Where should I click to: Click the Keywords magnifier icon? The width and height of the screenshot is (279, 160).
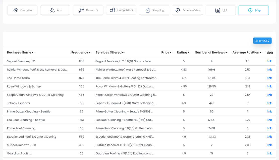click(81, 10)
